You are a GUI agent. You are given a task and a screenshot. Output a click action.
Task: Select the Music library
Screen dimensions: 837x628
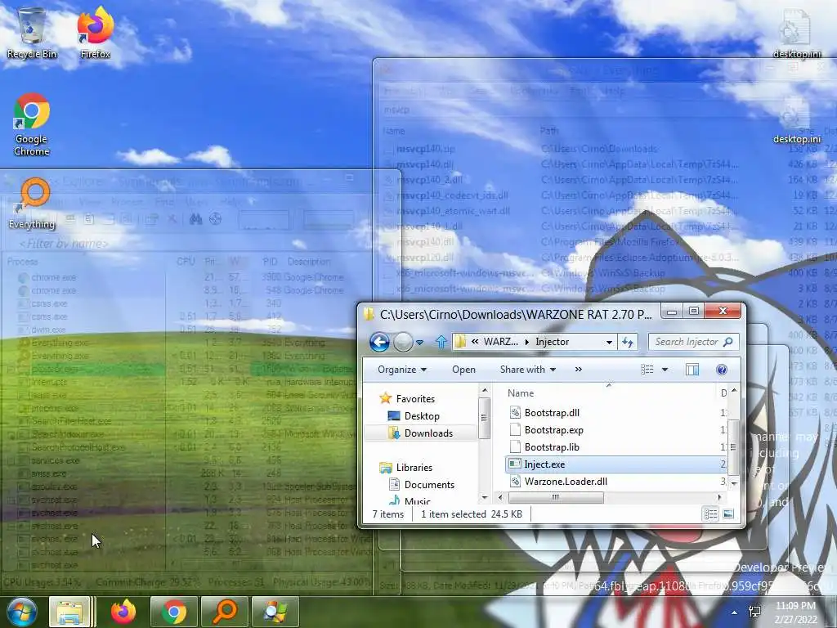[417, 501]
